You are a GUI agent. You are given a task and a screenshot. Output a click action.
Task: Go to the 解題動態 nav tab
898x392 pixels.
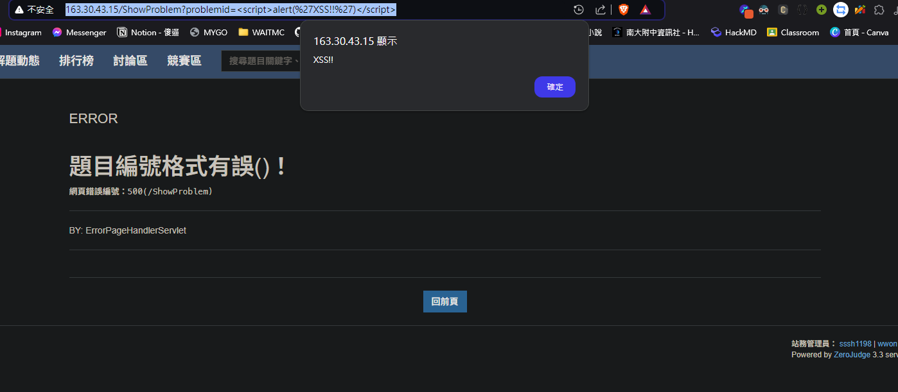click(20, 61)
